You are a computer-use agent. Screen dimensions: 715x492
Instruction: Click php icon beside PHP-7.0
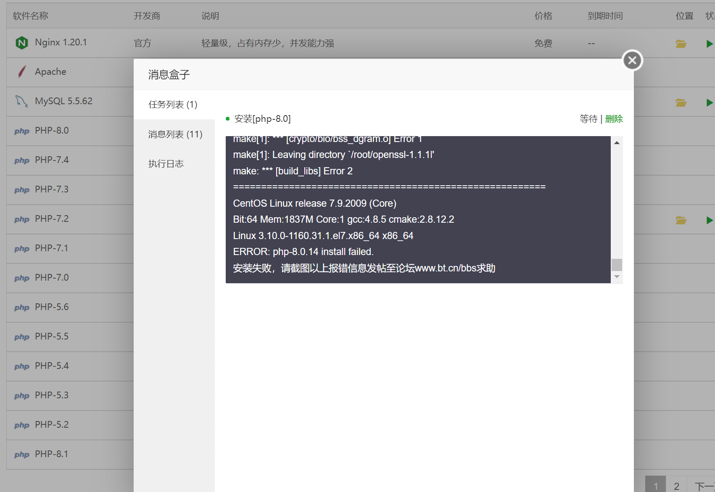point(22,279)
